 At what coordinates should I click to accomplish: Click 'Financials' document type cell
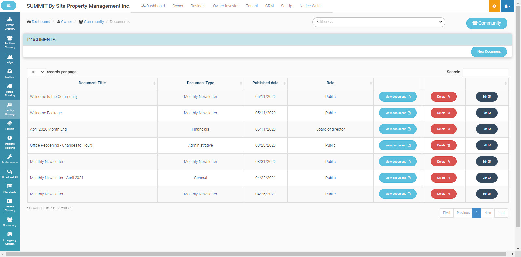pos(201,129)
